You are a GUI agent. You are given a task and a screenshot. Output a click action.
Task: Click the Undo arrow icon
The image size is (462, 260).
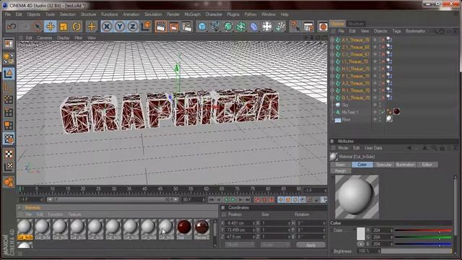pos(12,27)
